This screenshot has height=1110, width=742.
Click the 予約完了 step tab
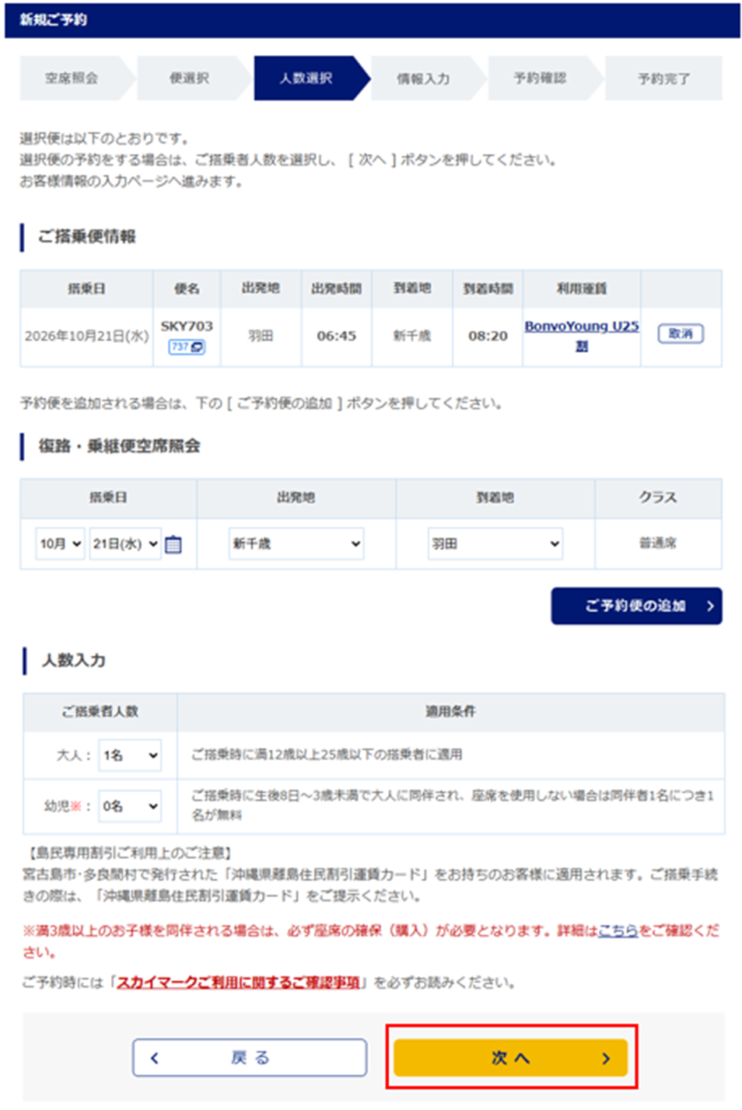(x=663, y=78)
